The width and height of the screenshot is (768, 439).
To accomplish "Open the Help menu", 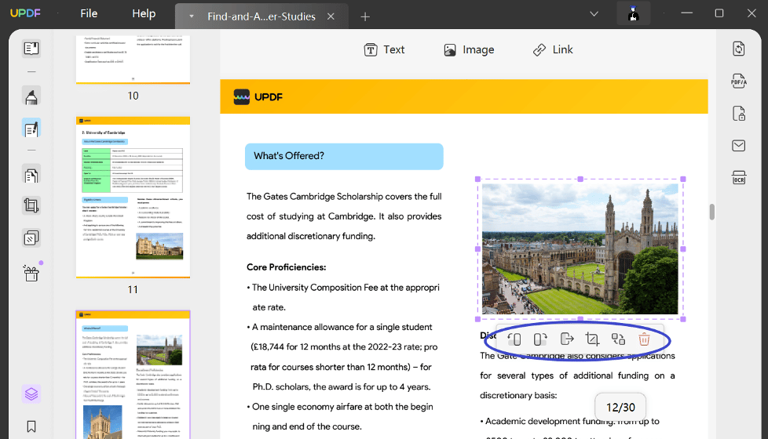I will pos(144,13).
